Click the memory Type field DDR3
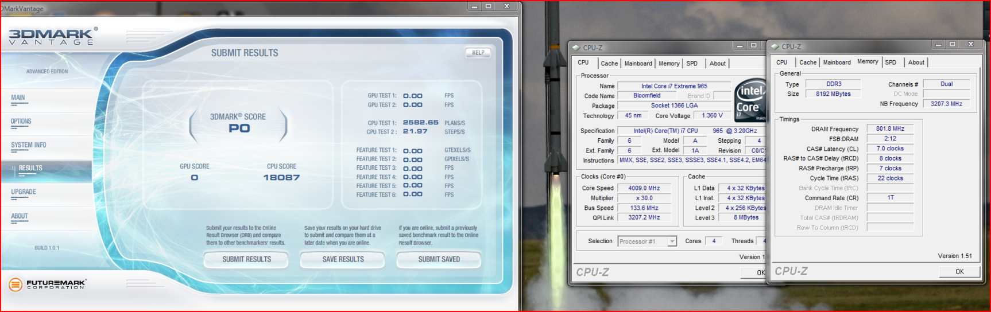991x312 pixels. click(x=833, y=84)
